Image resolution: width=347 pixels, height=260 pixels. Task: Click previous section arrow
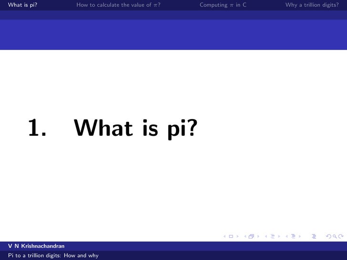pyautogui.click(x=287, y=236)
